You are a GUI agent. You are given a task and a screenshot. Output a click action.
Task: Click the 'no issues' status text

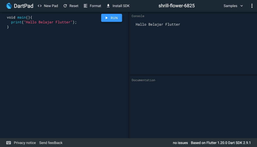pyautogui.click(x=180, y=143)
